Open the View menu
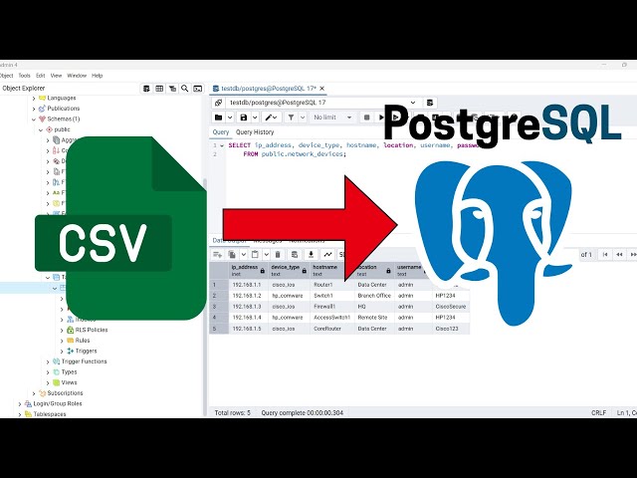Image resolution: width=637 pixels, height=478 pixels. pos(56,76)
